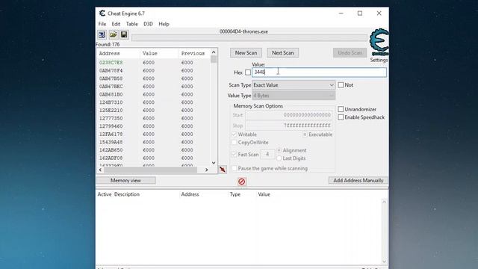Click the New Scan button
Screen dimensions: 478x269
(246, 53)
